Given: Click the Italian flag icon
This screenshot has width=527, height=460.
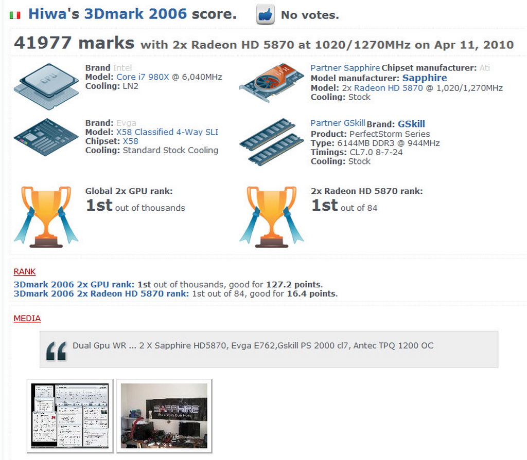Looking at the screenshot, I should (15, 15).
